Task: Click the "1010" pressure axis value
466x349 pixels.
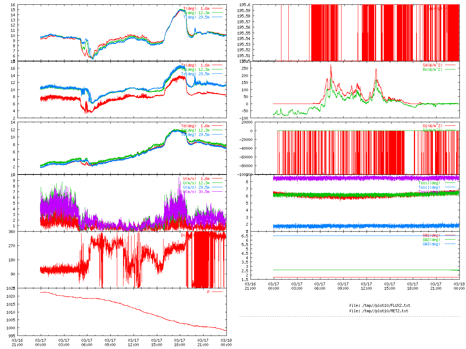Action: tap(11, 313)
